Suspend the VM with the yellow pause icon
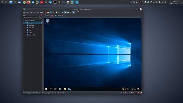Viewport: 183px width, 103px height. click(x=48, y=12)
